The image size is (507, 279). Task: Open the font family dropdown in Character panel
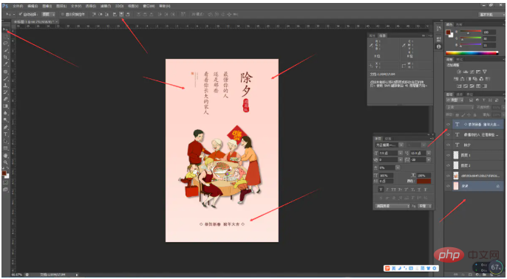[389, 145]
